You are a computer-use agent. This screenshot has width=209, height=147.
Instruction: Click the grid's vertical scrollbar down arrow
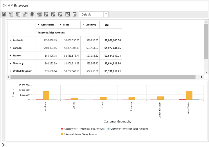tap(206, 72)
